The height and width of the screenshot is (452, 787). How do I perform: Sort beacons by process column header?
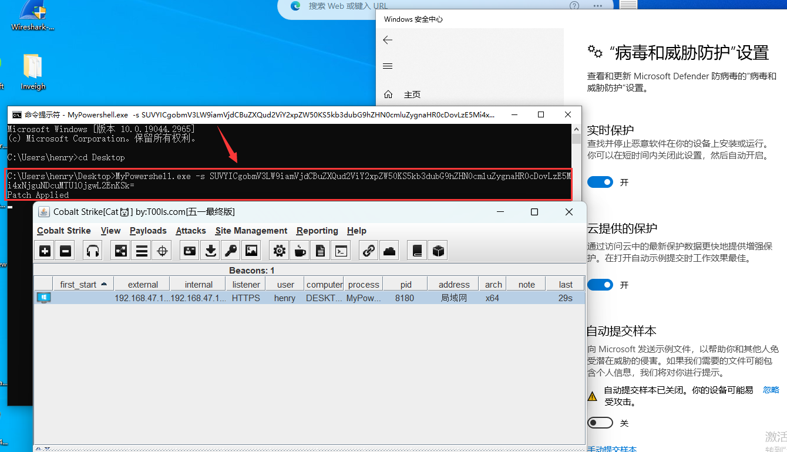click(x=364, y=284)
